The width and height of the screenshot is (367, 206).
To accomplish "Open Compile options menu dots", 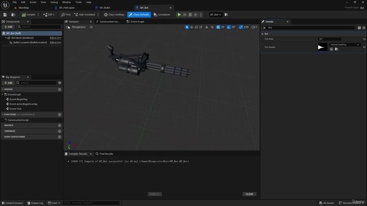I will (38, 15).
